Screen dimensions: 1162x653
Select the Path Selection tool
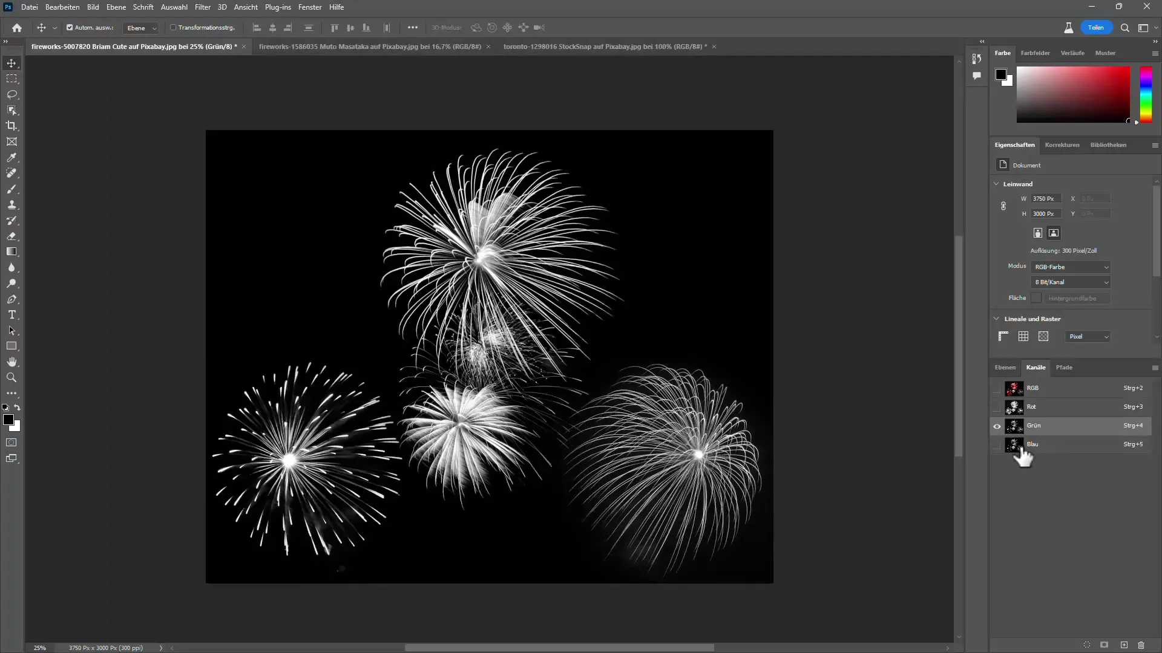pyautogui.click(x=11, y=330)
